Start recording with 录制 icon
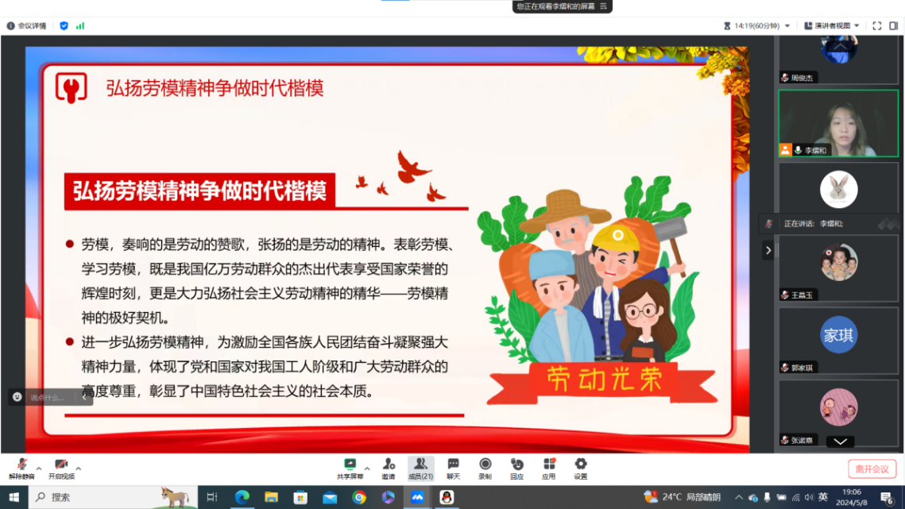This screenshot has width=905, height=509. point(485,468)
